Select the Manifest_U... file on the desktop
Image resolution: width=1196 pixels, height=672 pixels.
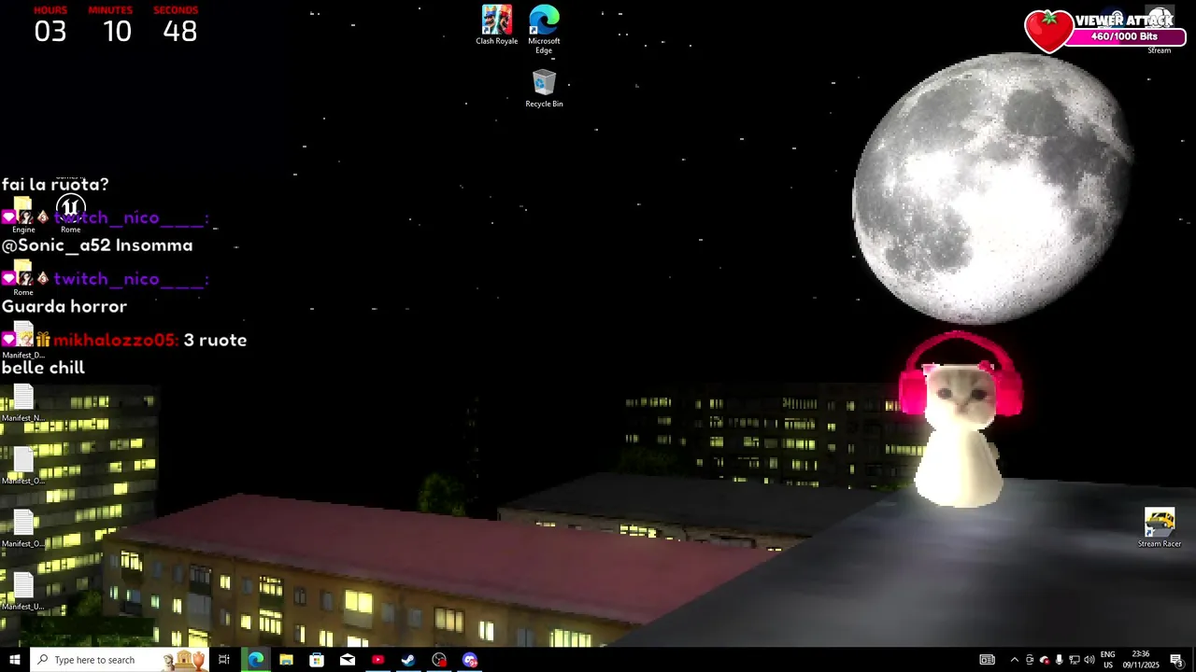click(23, 592)
